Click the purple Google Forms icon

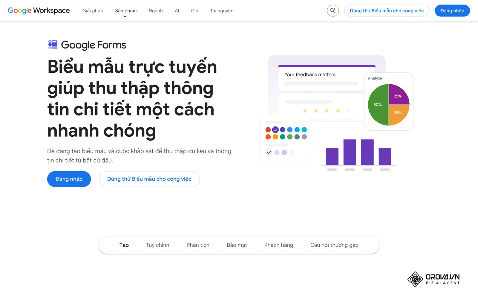click(x=53, y=45)
